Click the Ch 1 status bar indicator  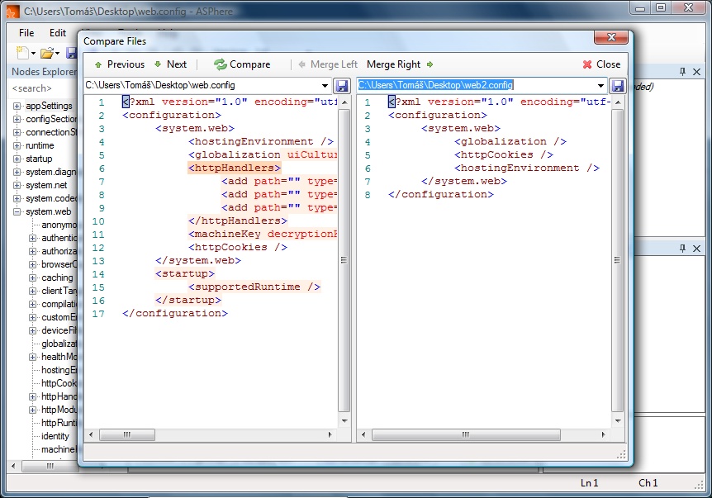[x=648, y=483]
